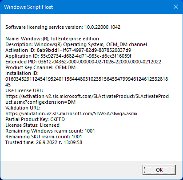The width and height of the screenshot is (183, 180).
Task: Click the Activation ID value
Action: click(84, 50)
